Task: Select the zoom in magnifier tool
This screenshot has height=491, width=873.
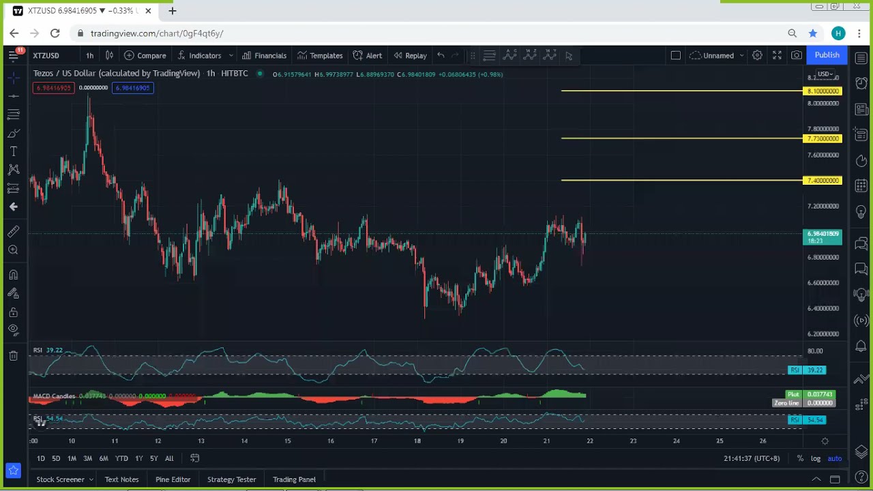Action: tap(14, 250)
